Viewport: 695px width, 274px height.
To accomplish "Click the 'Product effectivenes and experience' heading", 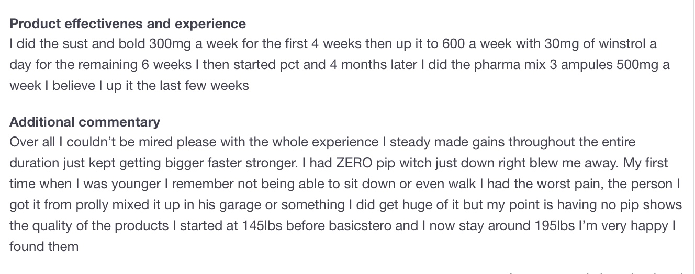I will coord(128,24).
